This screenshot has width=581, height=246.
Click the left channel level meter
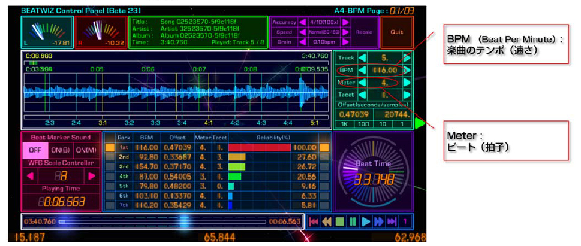point(47,32)
